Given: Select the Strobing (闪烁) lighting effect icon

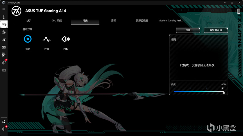Looking at the screenshot, I should pyautogui.click(x=66, y=39).
